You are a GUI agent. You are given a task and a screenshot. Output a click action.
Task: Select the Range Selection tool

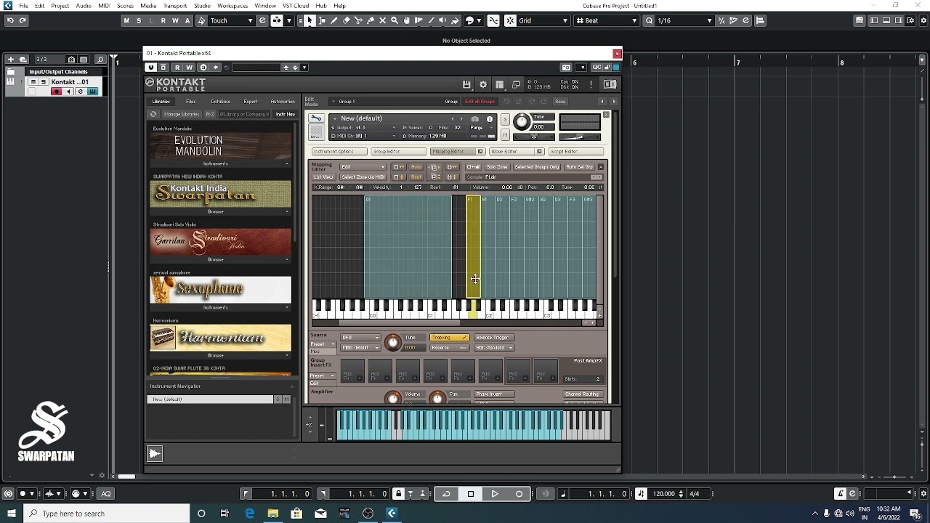tap(322, 20)
